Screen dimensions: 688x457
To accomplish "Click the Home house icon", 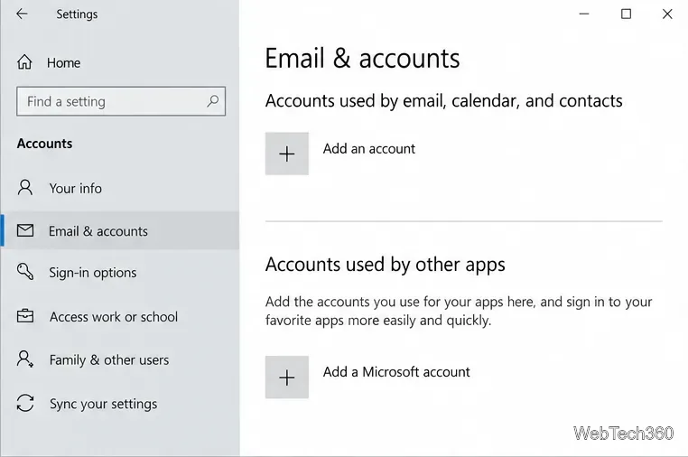I will 24,62.
